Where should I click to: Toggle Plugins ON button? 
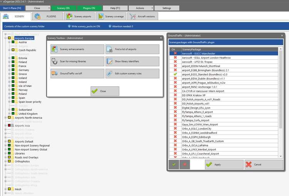point(89,8)
